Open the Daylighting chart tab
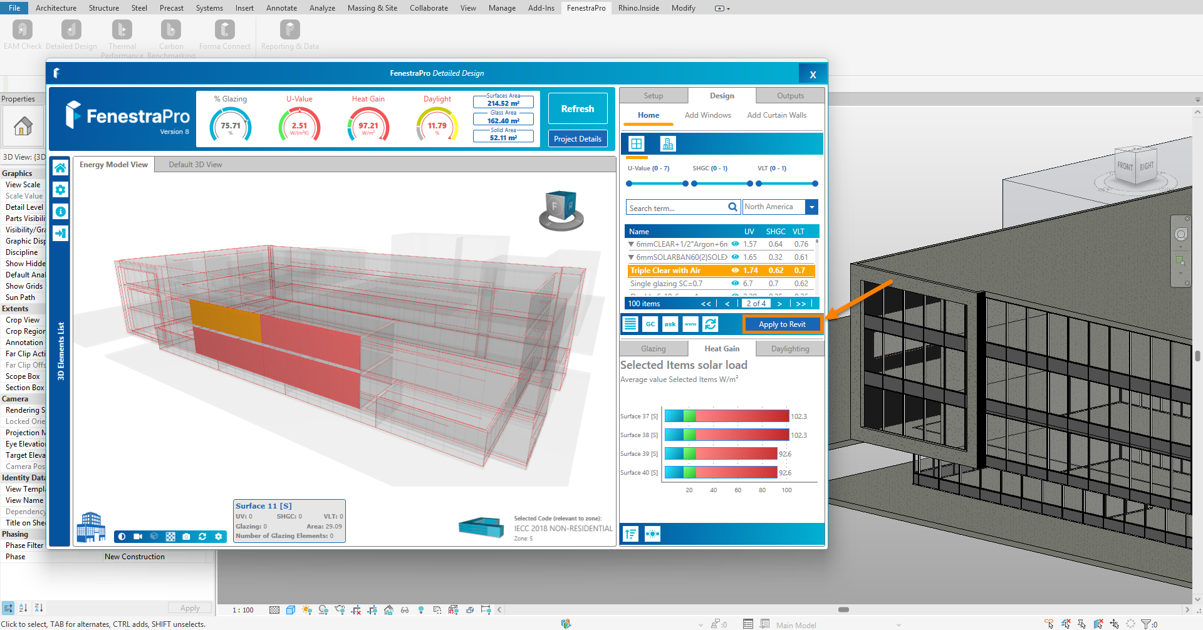This screenshot has width=1203, height=630. pyautogui.click(x=790, y=349)
